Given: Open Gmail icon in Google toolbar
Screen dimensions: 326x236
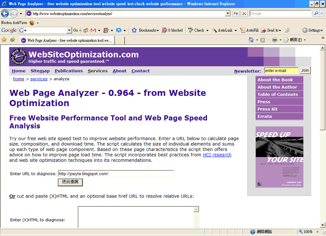Looking at the screenshot, I should coord(94,30).
